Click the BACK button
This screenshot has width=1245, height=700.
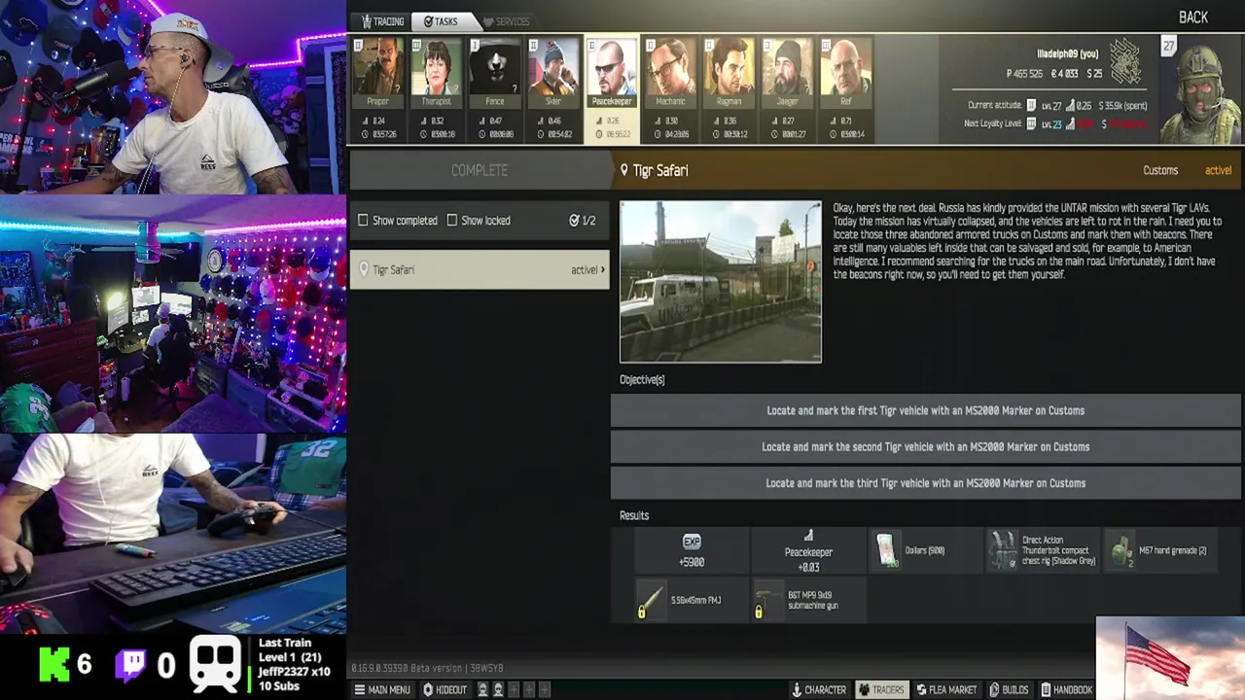1193,17
